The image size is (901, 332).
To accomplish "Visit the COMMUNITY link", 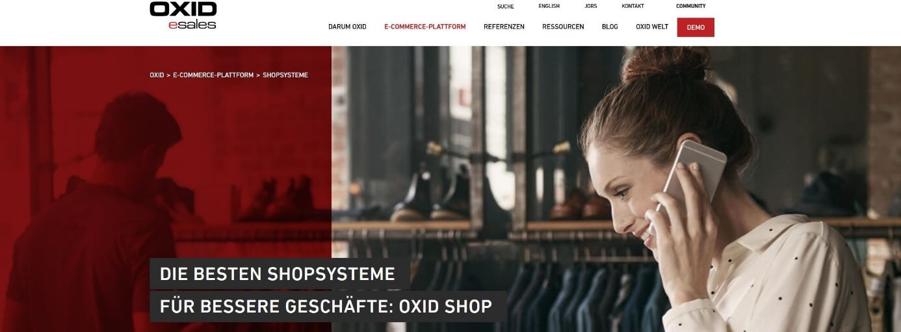I will 690,6.
